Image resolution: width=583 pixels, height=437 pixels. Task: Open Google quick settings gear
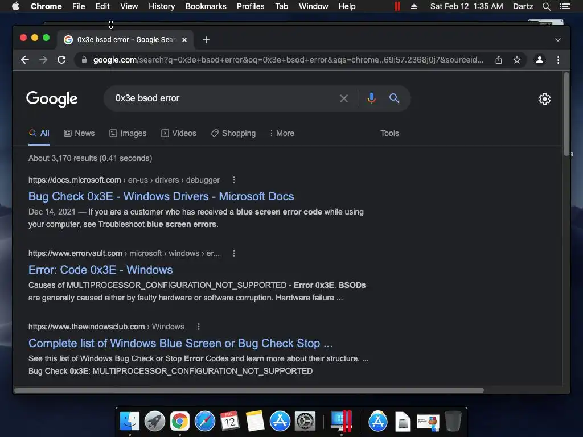pos(545,99)
